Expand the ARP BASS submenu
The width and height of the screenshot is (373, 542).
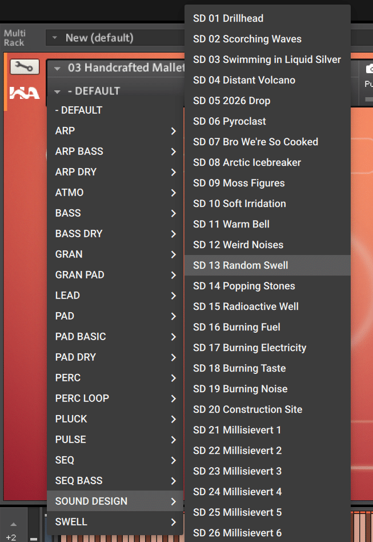point(115,152)
